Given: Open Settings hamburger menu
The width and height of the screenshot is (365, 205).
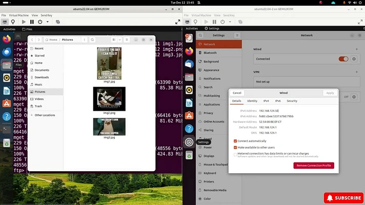Looking at the screenshot, I should (x=237, y=35).
